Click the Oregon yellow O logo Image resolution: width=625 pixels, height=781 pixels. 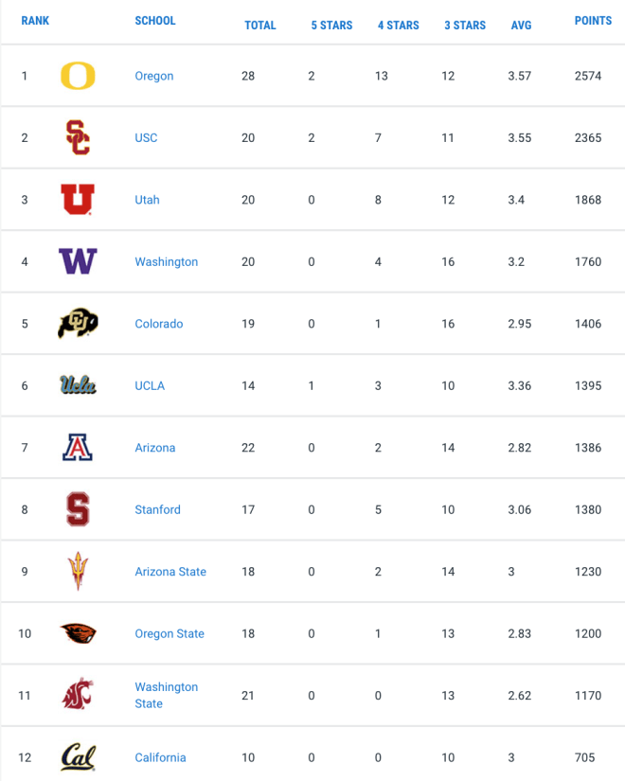pos(78,76)
